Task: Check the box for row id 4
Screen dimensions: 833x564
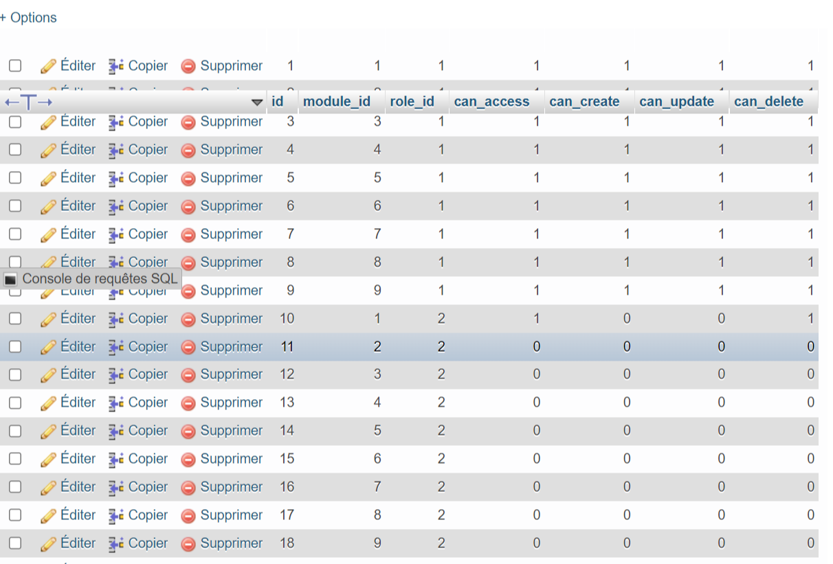Action: click(15, 150)
